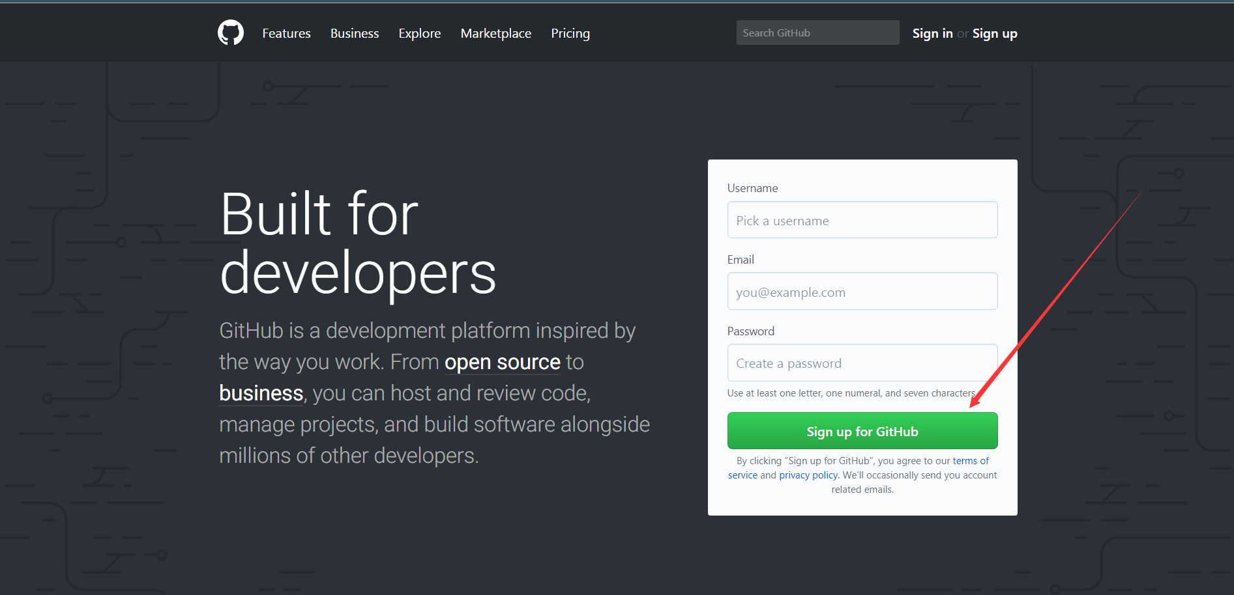Click the Pick a username field
The image size is (1234, 595).
click(862, 220)
